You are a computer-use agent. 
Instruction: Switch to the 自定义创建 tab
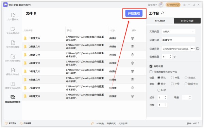point(187,21)
